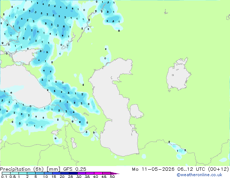Viewport: 230px width, 178px height.
Task: Click the 20–25 mm legend swatch
Action: [x=65, y=173]
